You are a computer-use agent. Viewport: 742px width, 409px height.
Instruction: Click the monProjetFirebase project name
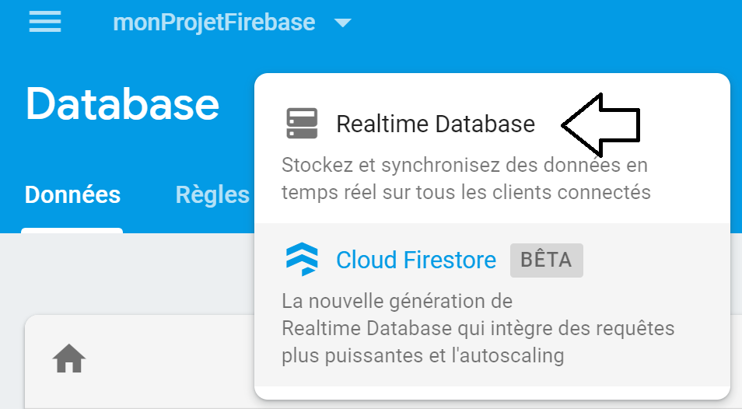pos(214,23)
